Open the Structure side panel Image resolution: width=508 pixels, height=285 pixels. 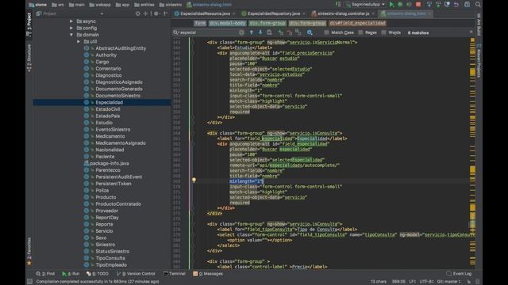click(29, 58)
